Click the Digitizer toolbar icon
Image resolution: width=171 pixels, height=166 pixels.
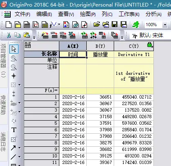tap(84, 25)
